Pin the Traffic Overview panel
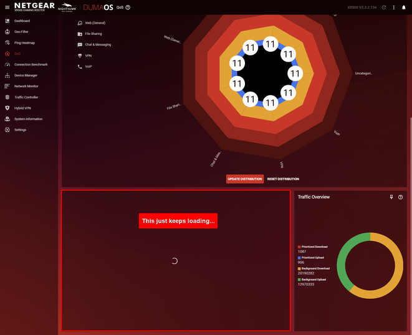The width and height of the screenshot is (412, 335). pyautogui.click(x=391, y=197)
